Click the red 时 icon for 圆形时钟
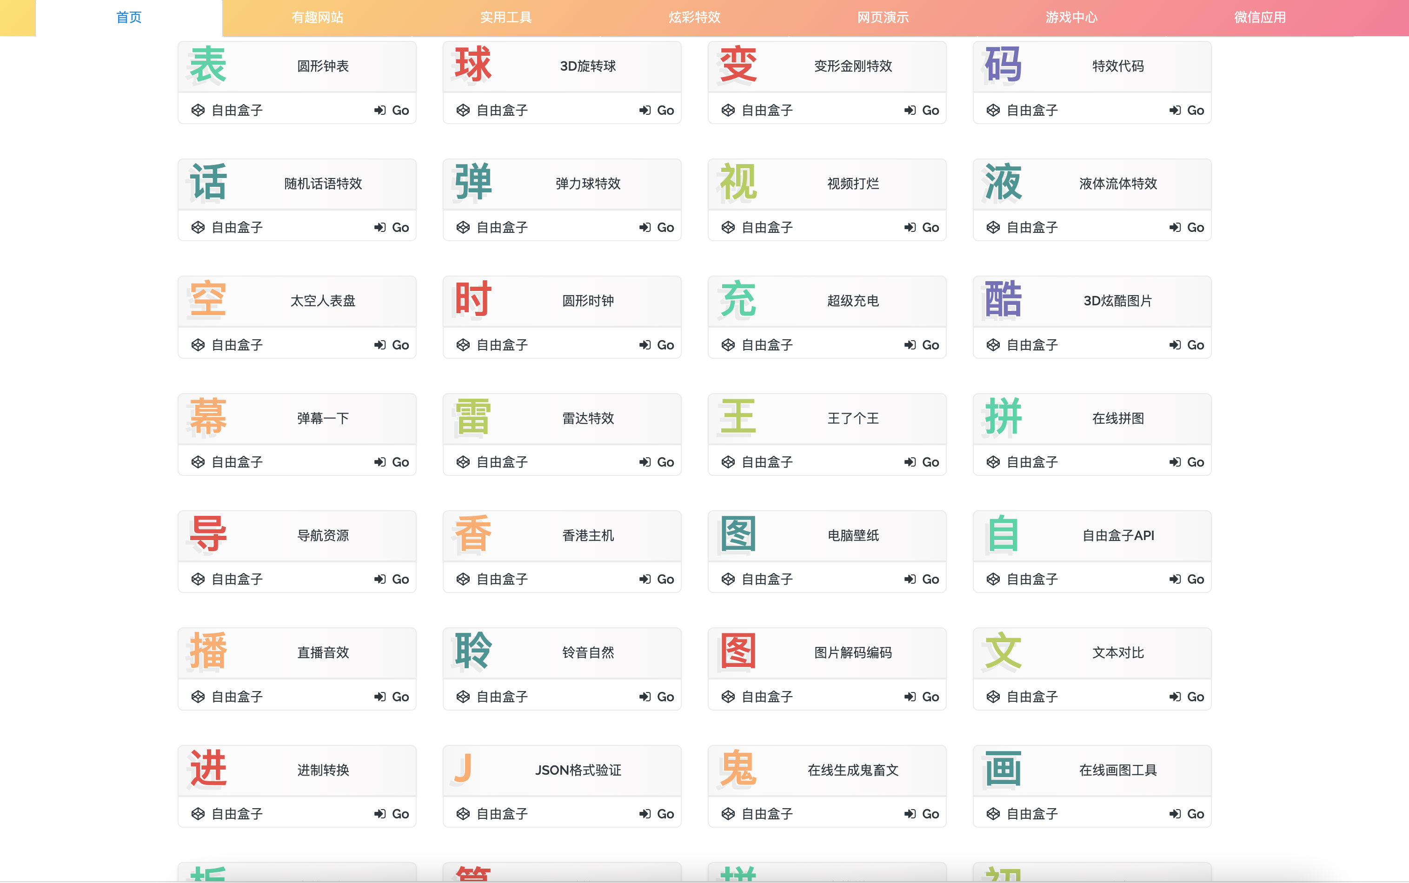Screen dimensions: 1409x883 pos(473,300)
